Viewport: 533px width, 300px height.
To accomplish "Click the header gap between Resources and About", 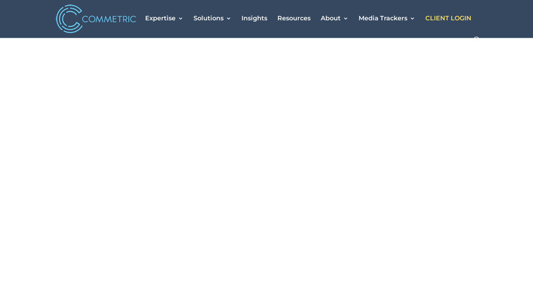I will click(315, 18).
